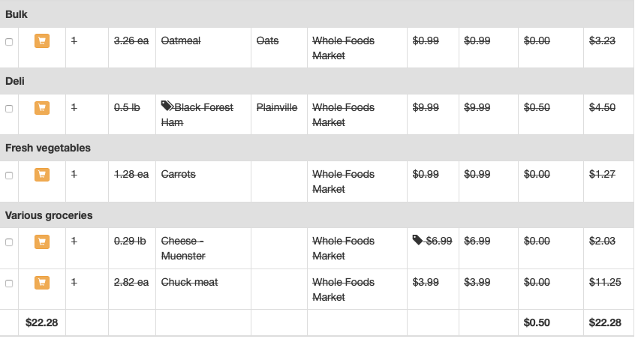Click the orange cart icon for Oatmeal

tap(42, 40)
